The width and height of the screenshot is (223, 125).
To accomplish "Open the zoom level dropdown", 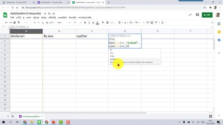I will [x=27, y=23].
